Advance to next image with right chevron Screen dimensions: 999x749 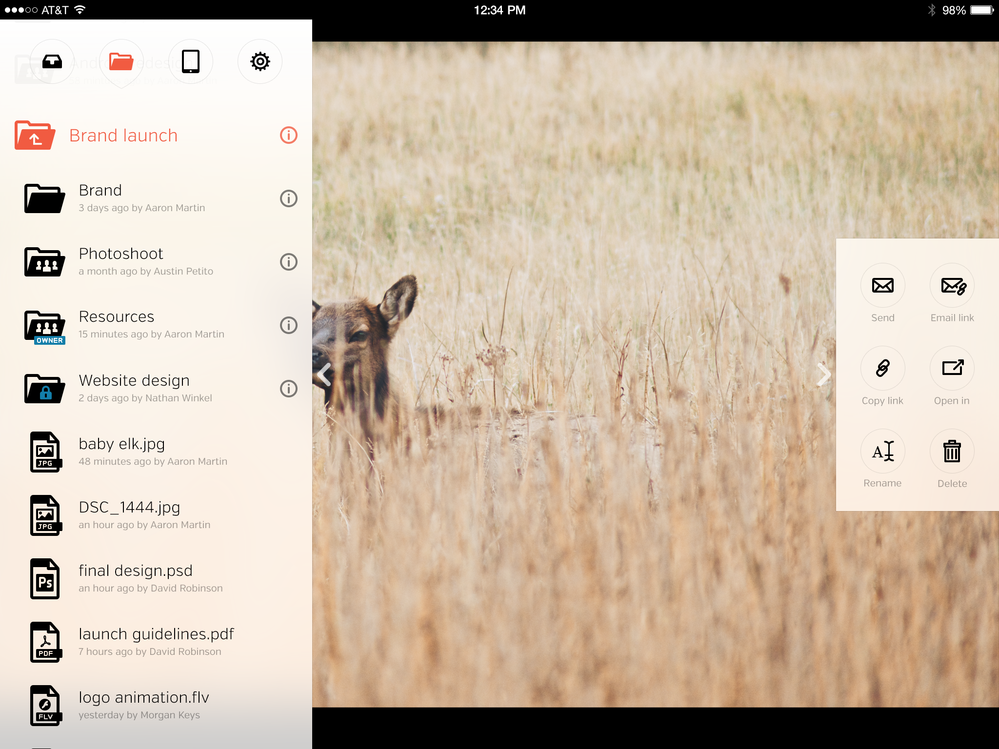tap(824, 374)
